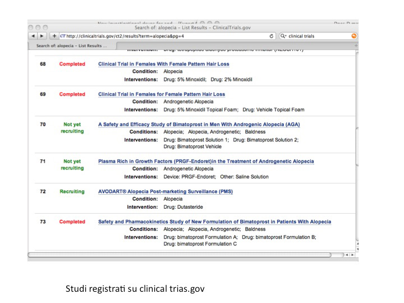Screen dimensions: 404x303
Task: Click the text 'Drug: Vehicle Topical Foam'
Action: 273,110
